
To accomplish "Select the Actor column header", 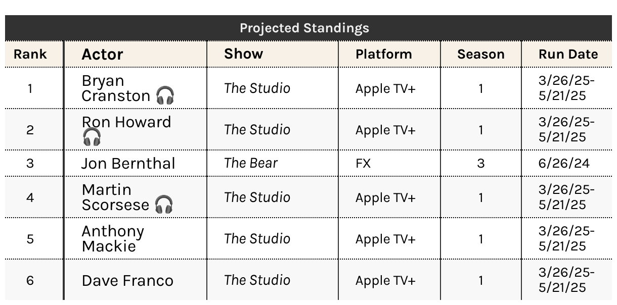I will click(x=102, y=54).
